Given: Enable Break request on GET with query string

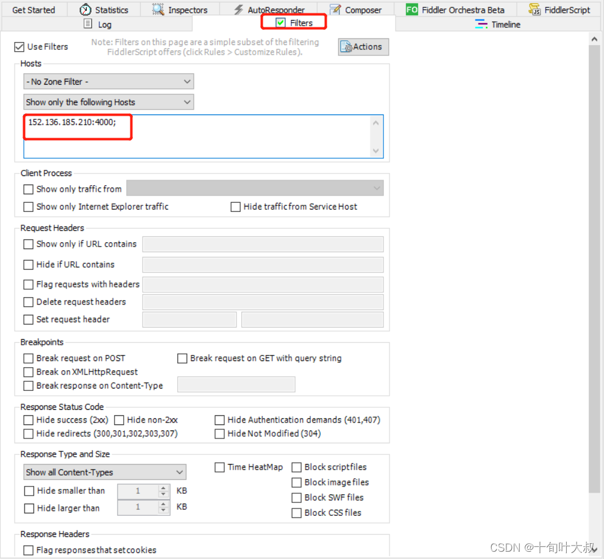Looking at the screenshot, I should (182, 359).
